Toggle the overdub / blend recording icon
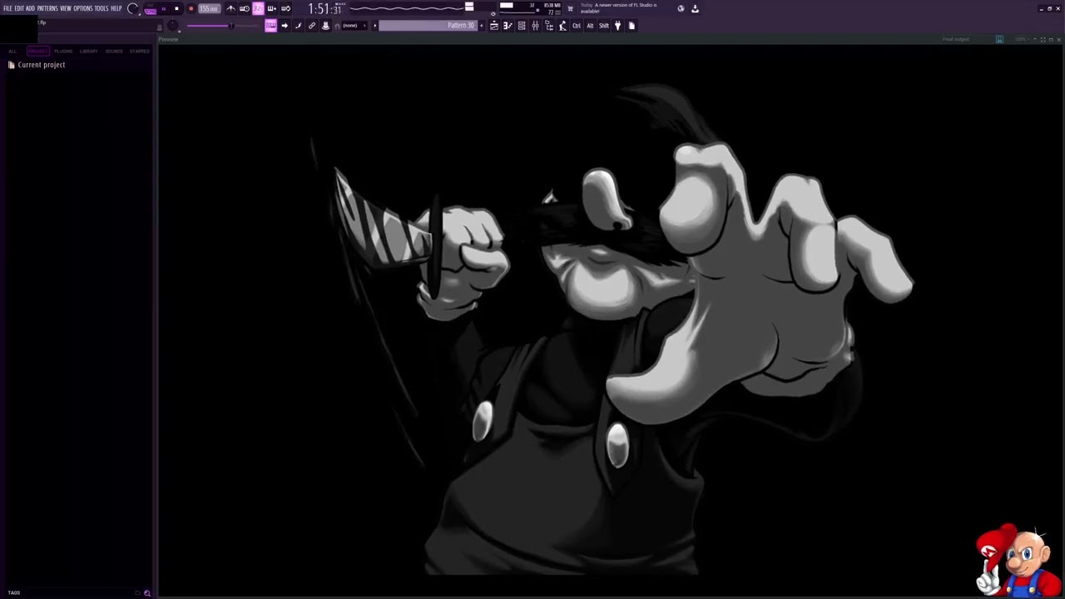The height and width of the screenshot is (599, 1065). pyautogui.click(x=272, y=8)
